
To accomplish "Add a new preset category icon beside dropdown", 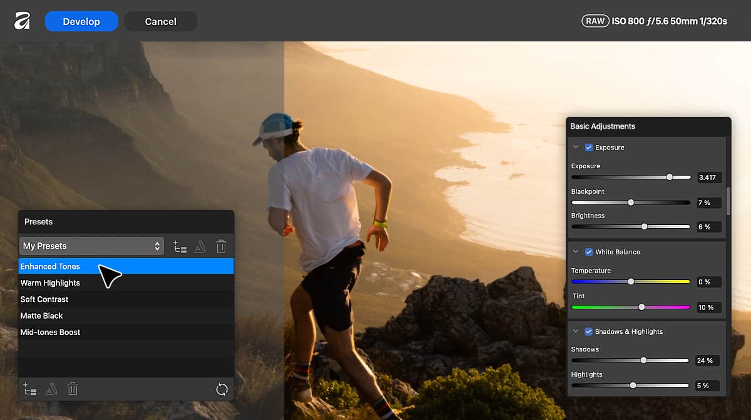I will (180, 246).
